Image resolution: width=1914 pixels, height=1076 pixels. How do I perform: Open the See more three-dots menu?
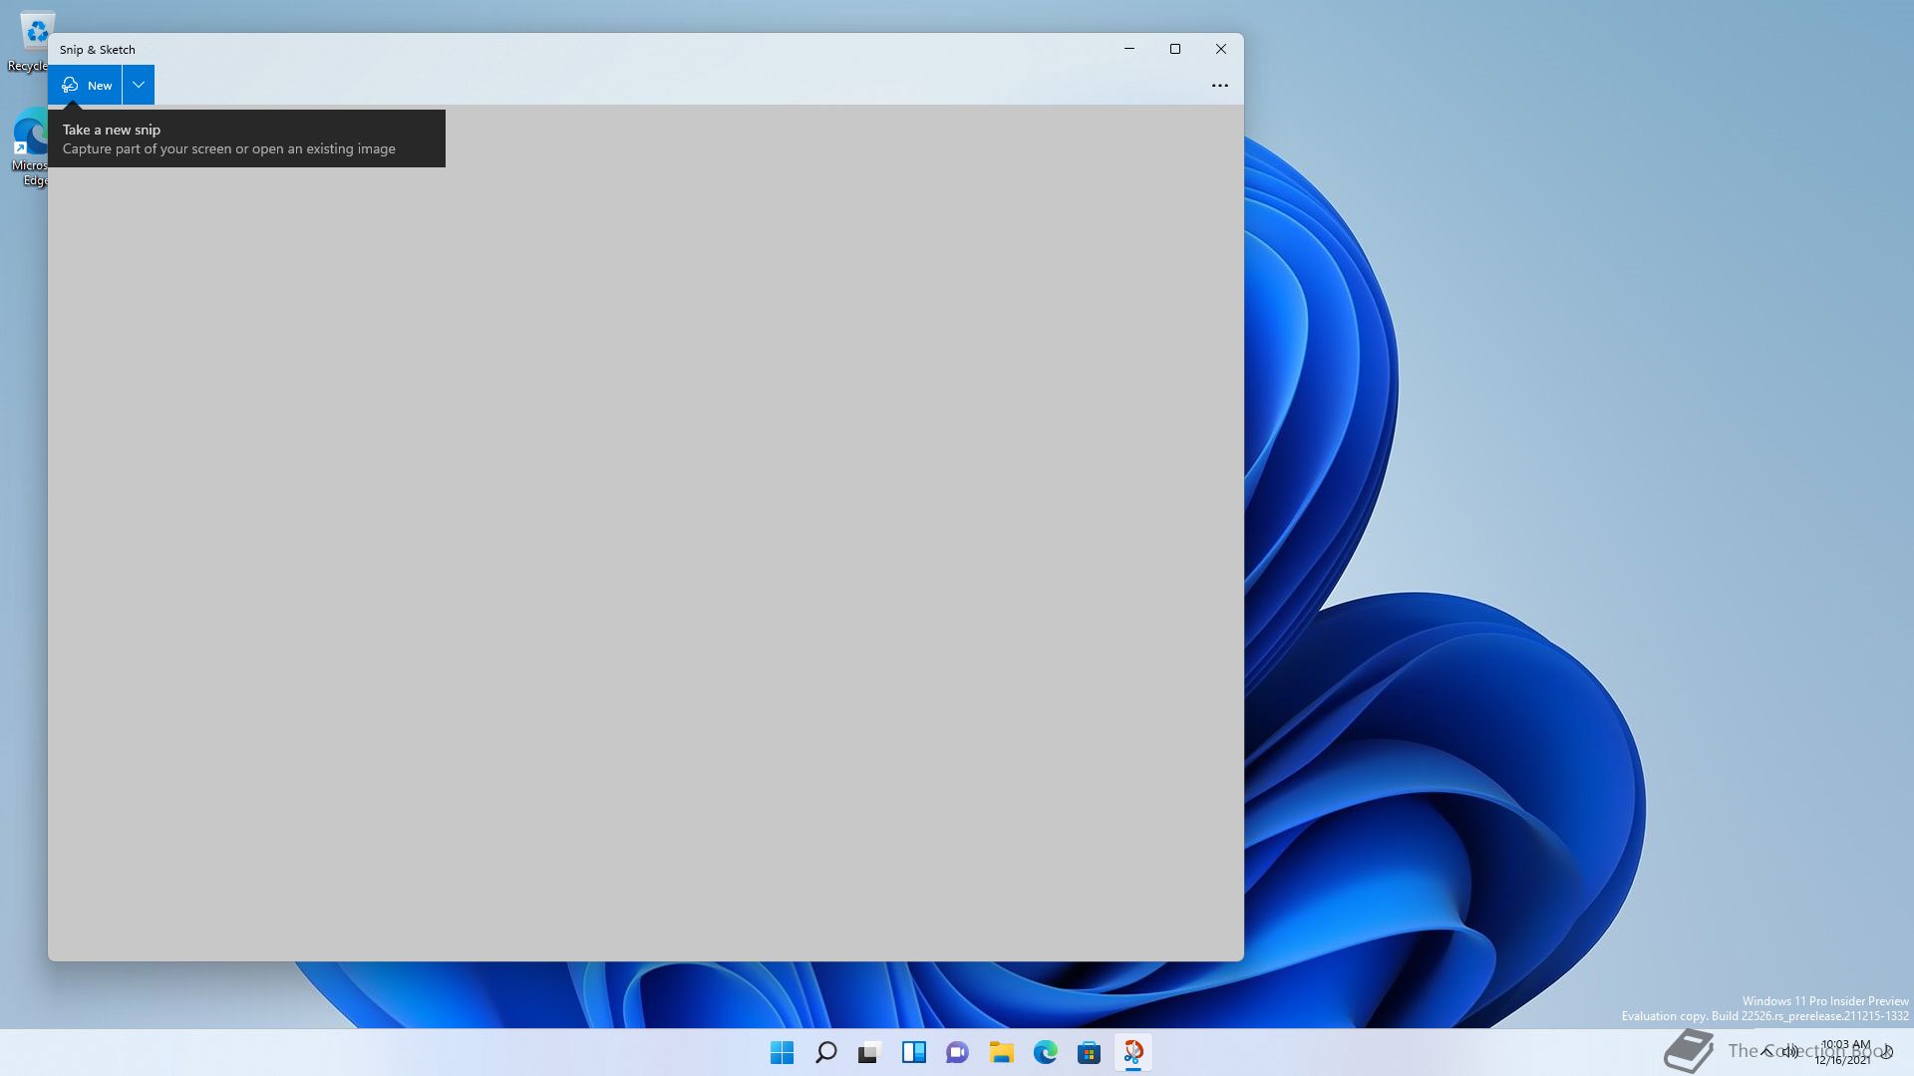pos(1219,86)
